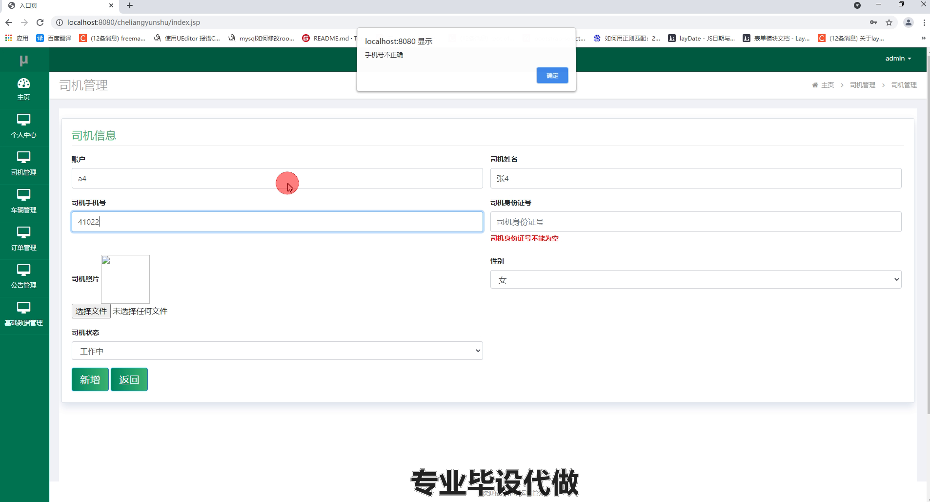The height and width of the screenshot is (502, 930).
Task: Open 百度翻译 bookmark
Action: pyautogui.click(x=54, y=38)
